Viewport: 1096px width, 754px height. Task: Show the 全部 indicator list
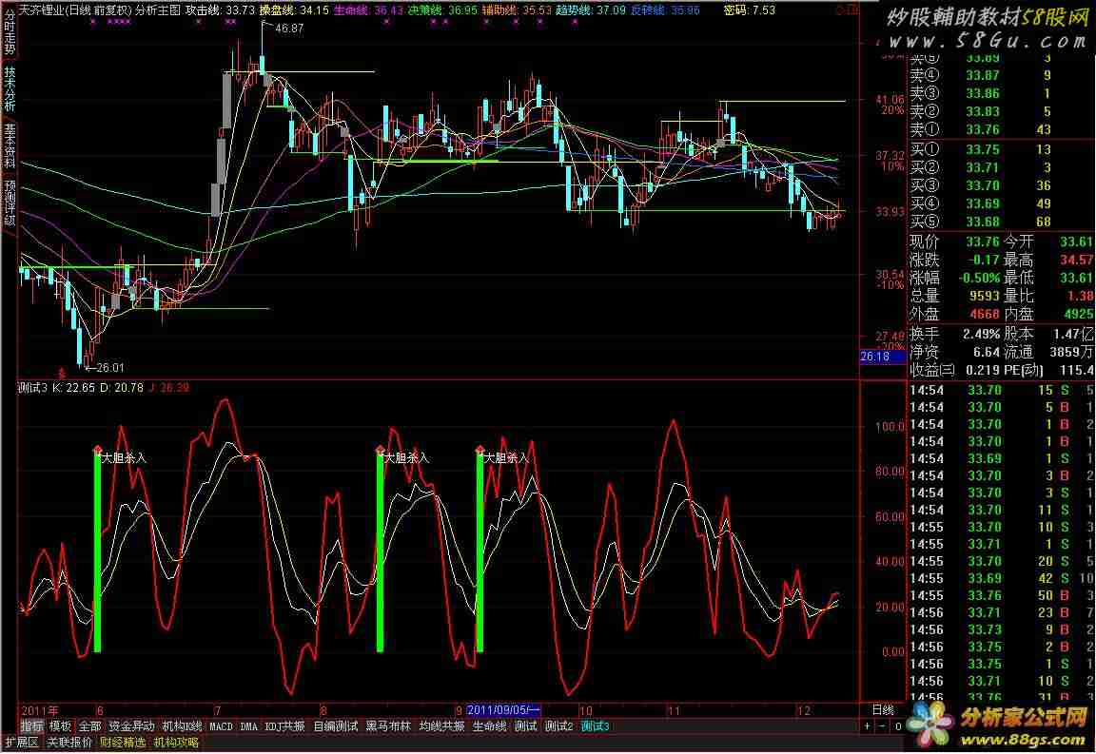89,726
